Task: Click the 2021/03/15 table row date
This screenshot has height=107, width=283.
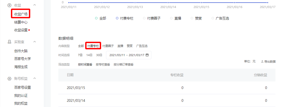Action: coord(76,88)
